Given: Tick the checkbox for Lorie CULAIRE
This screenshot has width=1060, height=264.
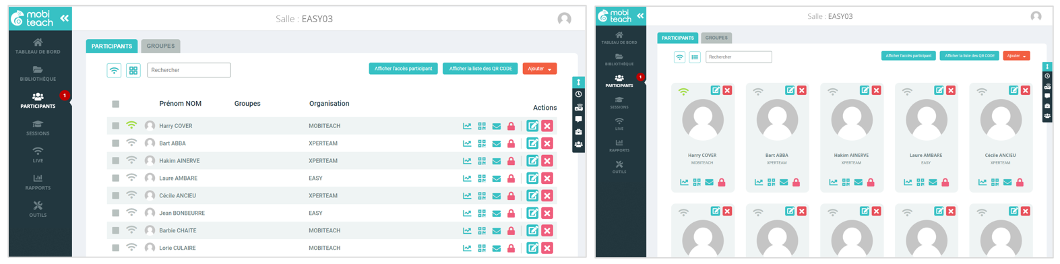Looking at the screenshot, I should point(116,249).
